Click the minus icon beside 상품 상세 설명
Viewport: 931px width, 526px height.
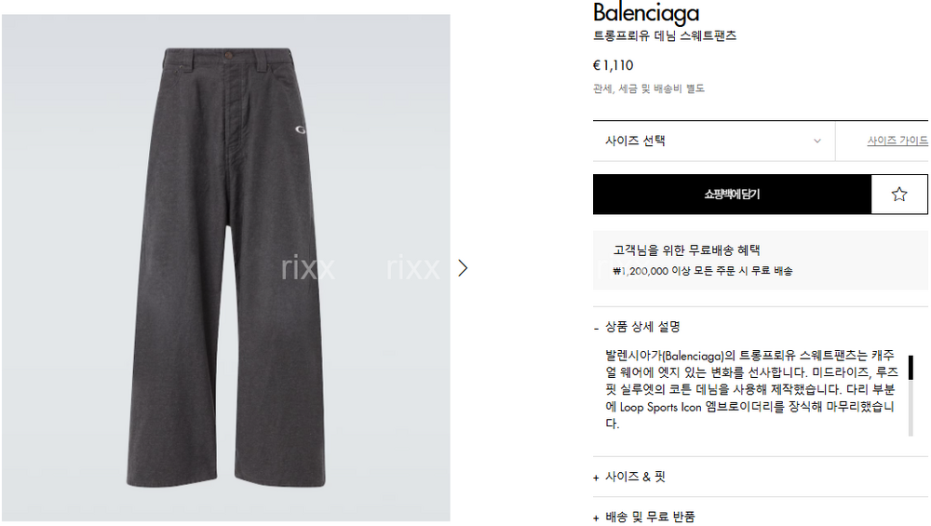tap(596, 328)
